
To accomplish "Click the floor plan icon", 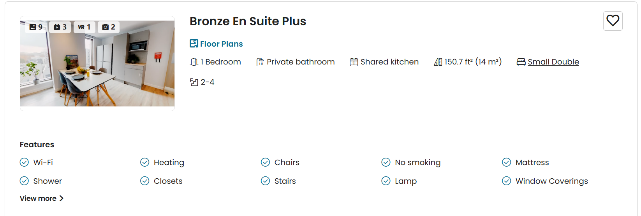I will [x=194, y=44].
